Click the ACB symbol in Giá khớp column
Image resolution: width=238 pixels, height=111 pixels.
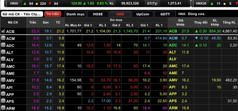[x=173, y=31]
